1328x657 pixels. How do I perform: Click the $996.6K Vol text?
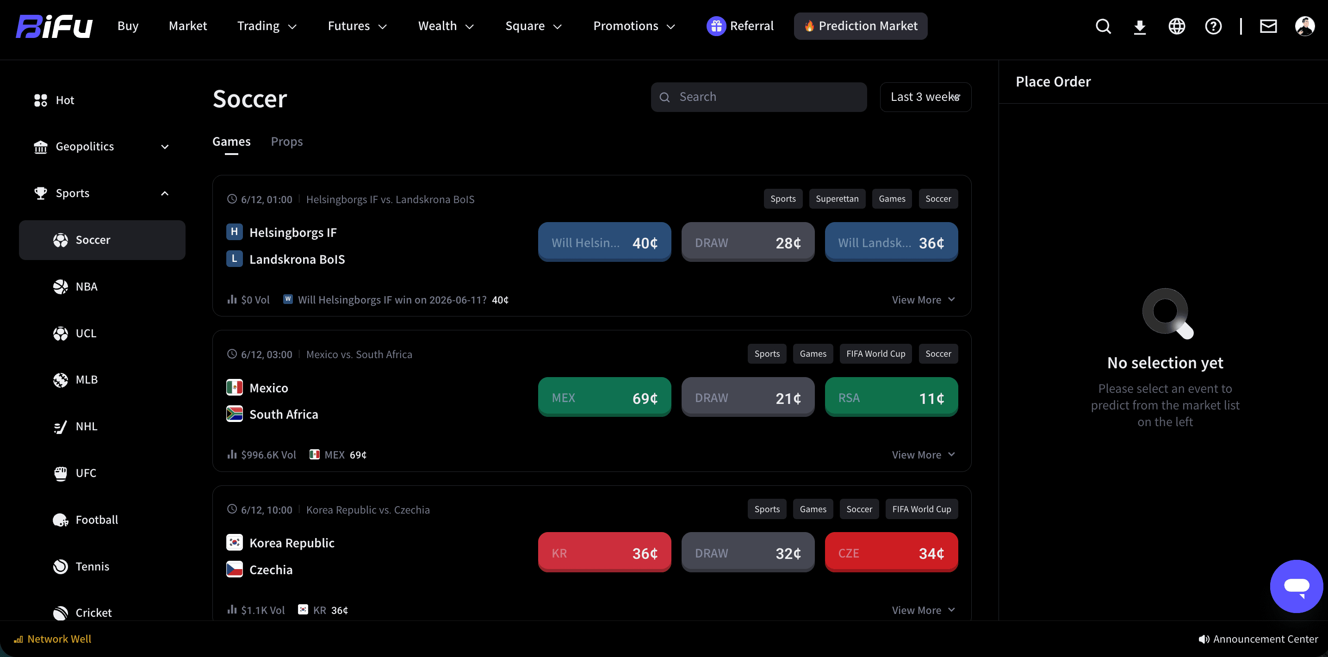click(x=268, y=455)
